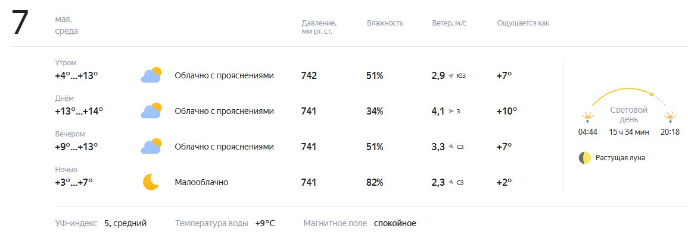Click the southwest wind direction arrow
This screenshot has height=235, width=688.
coord(450,76)
